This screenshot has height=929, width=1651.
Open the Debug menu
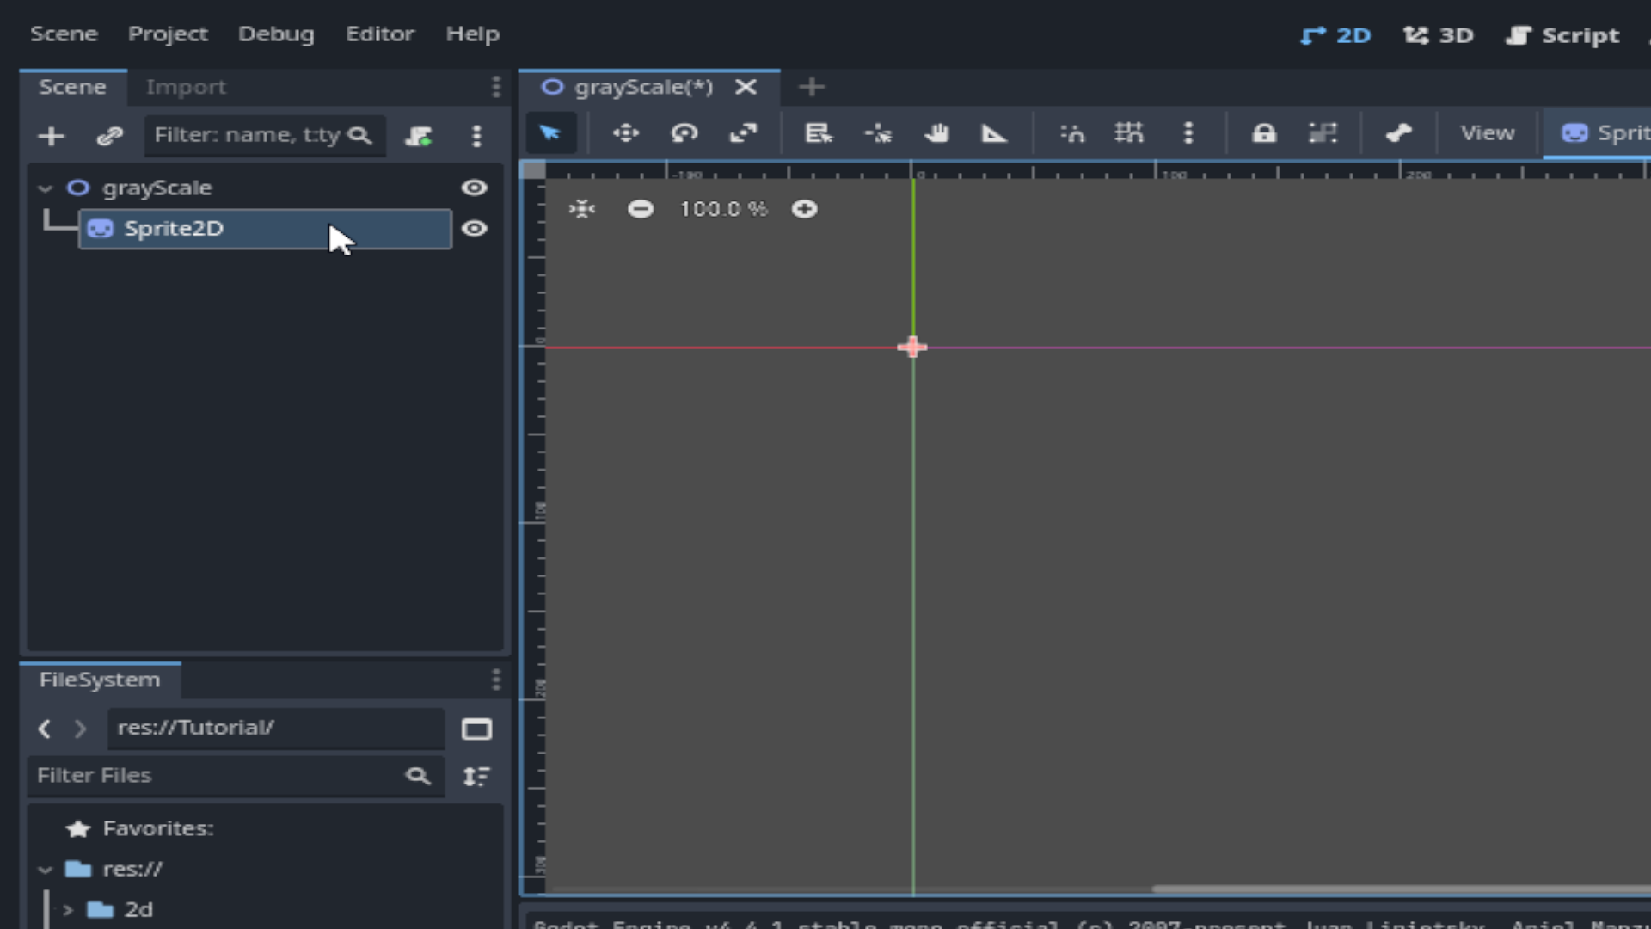[x=276, y=34]
